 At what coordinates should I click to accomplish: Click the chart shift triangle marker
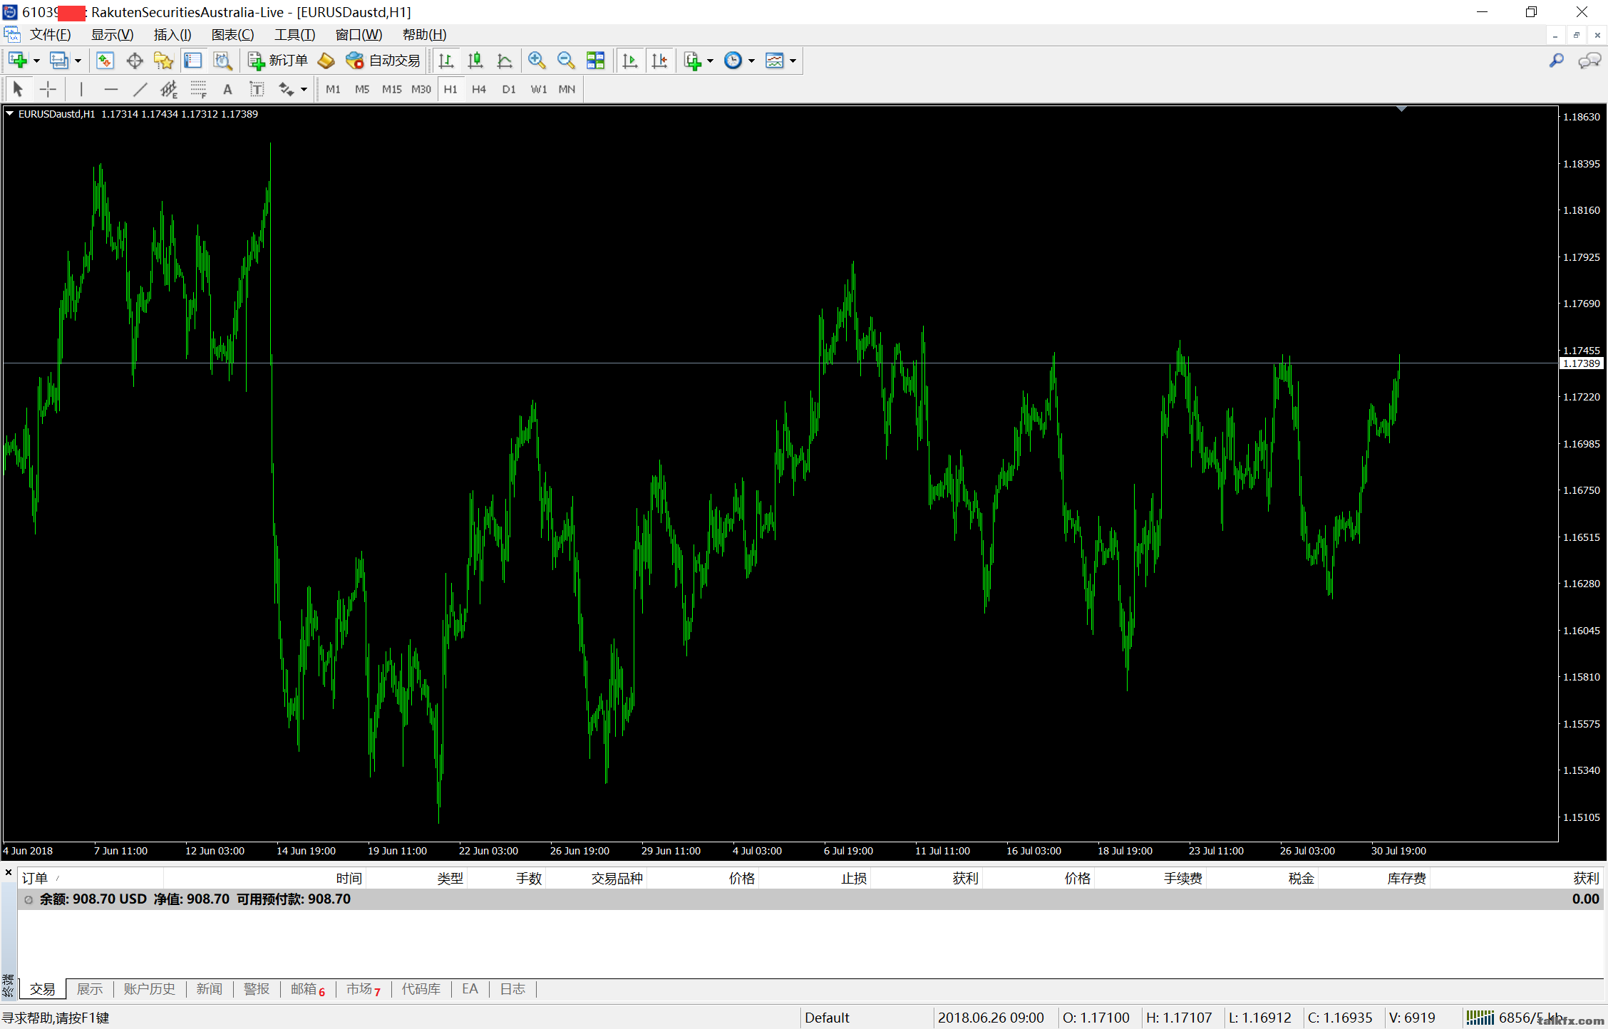click(x=1401, y=109)
